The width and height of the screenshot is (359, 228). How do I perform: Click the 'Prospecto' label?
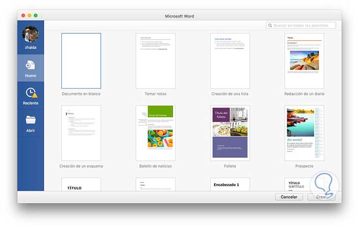pos(304,166)
